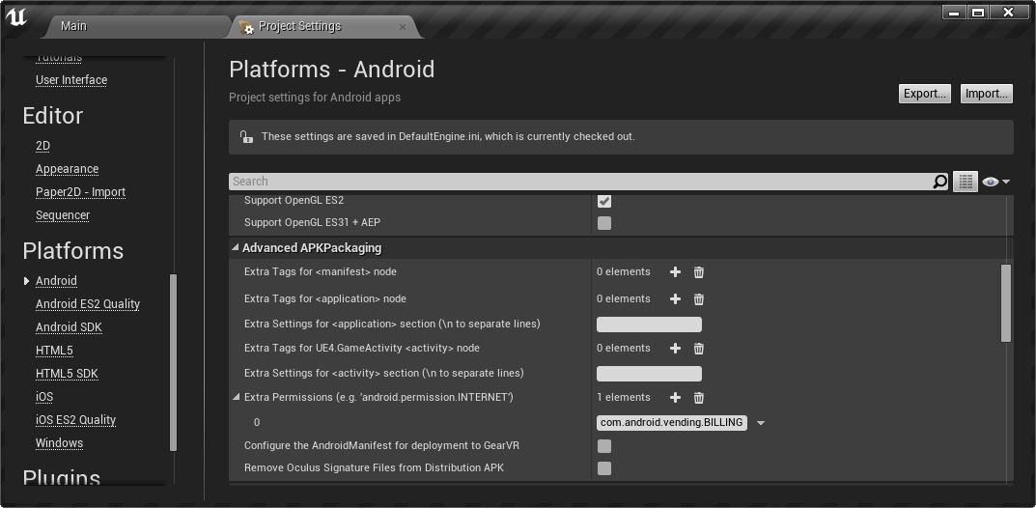
Task: Collapse the Extra Permissions array
Action: point(237,398)
